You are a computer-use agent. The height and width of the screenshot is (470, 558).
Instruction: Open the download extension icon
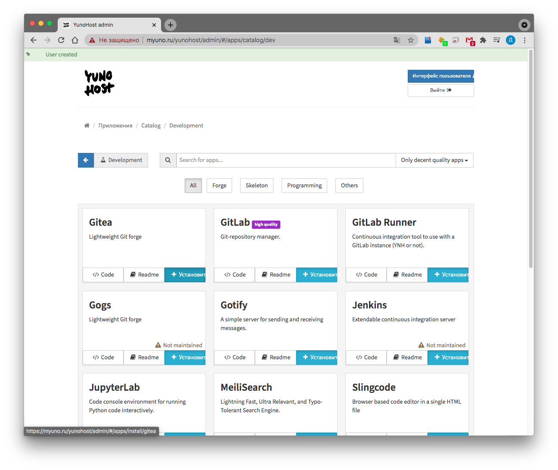coord(442,40)
